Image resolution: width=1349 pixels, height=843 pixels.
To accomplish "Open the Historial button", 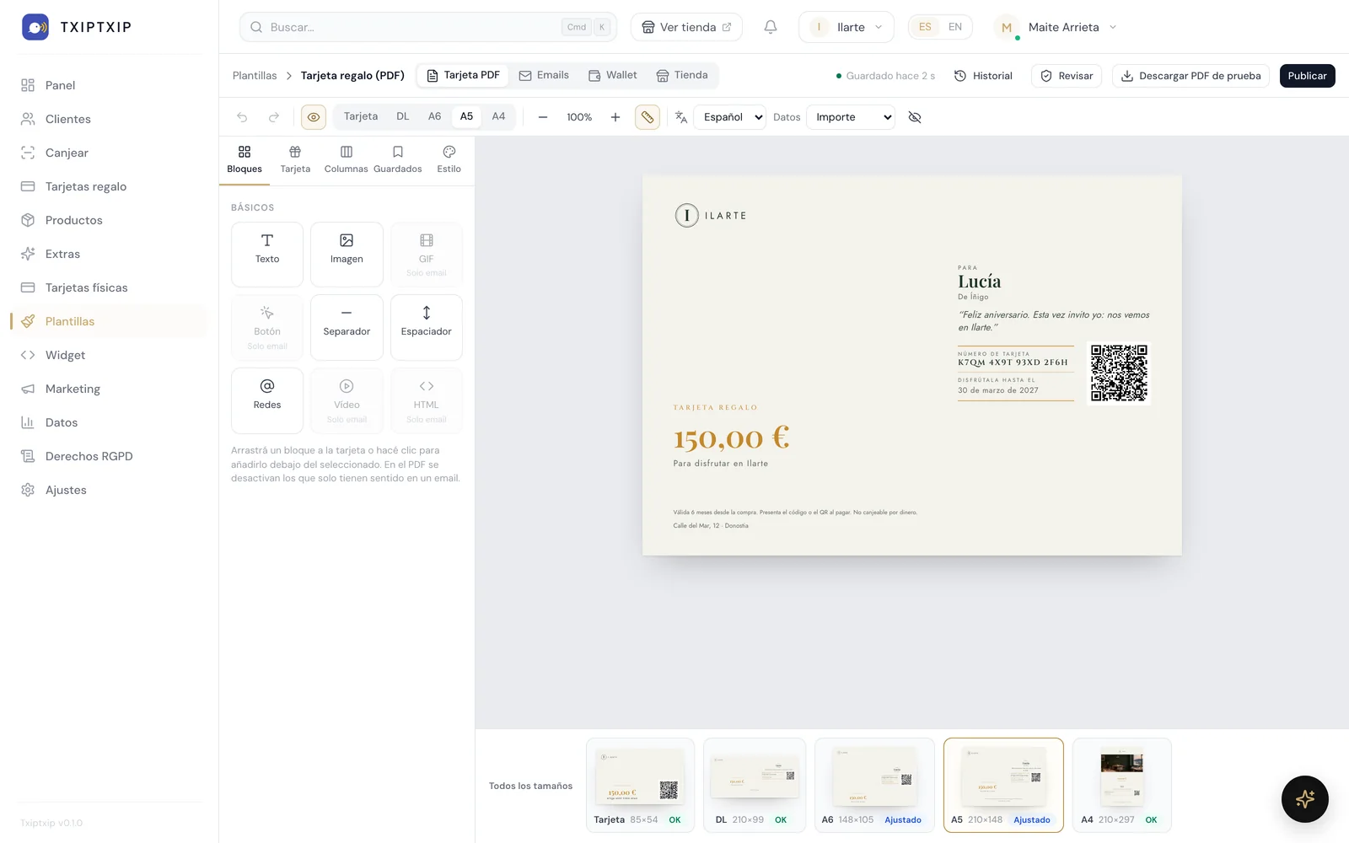I will (983, 76).
